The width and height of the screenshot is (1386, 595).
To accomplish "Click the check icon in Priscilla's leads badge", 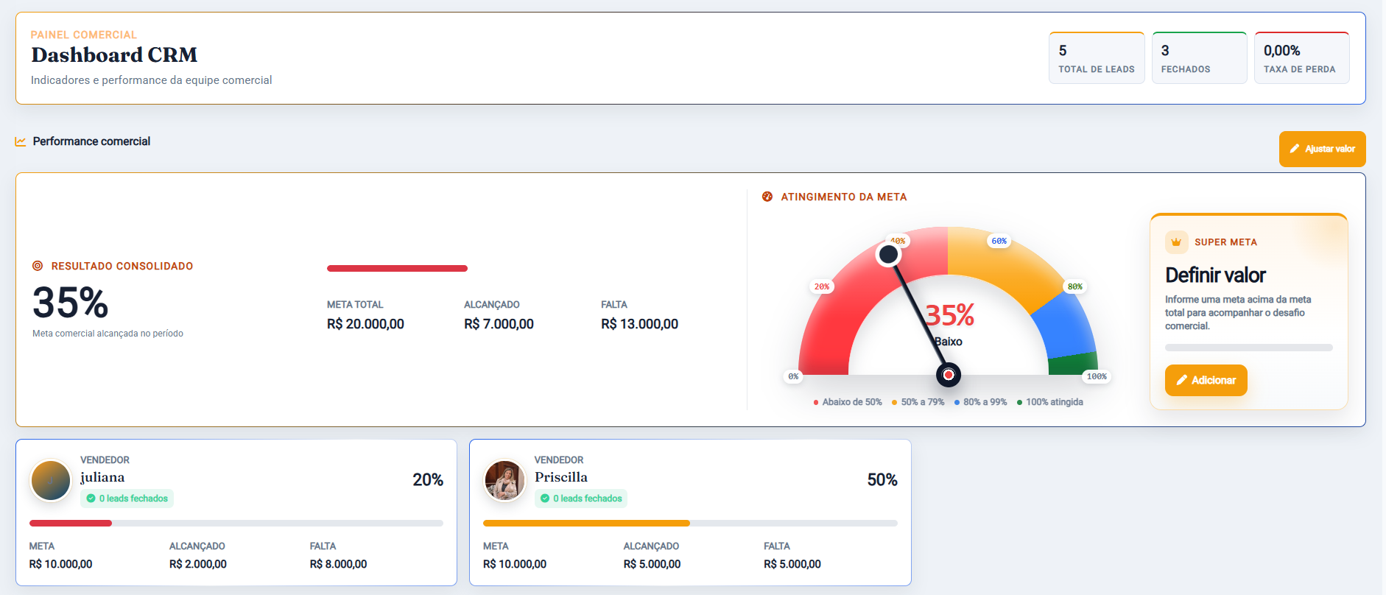I will (545, 499).
